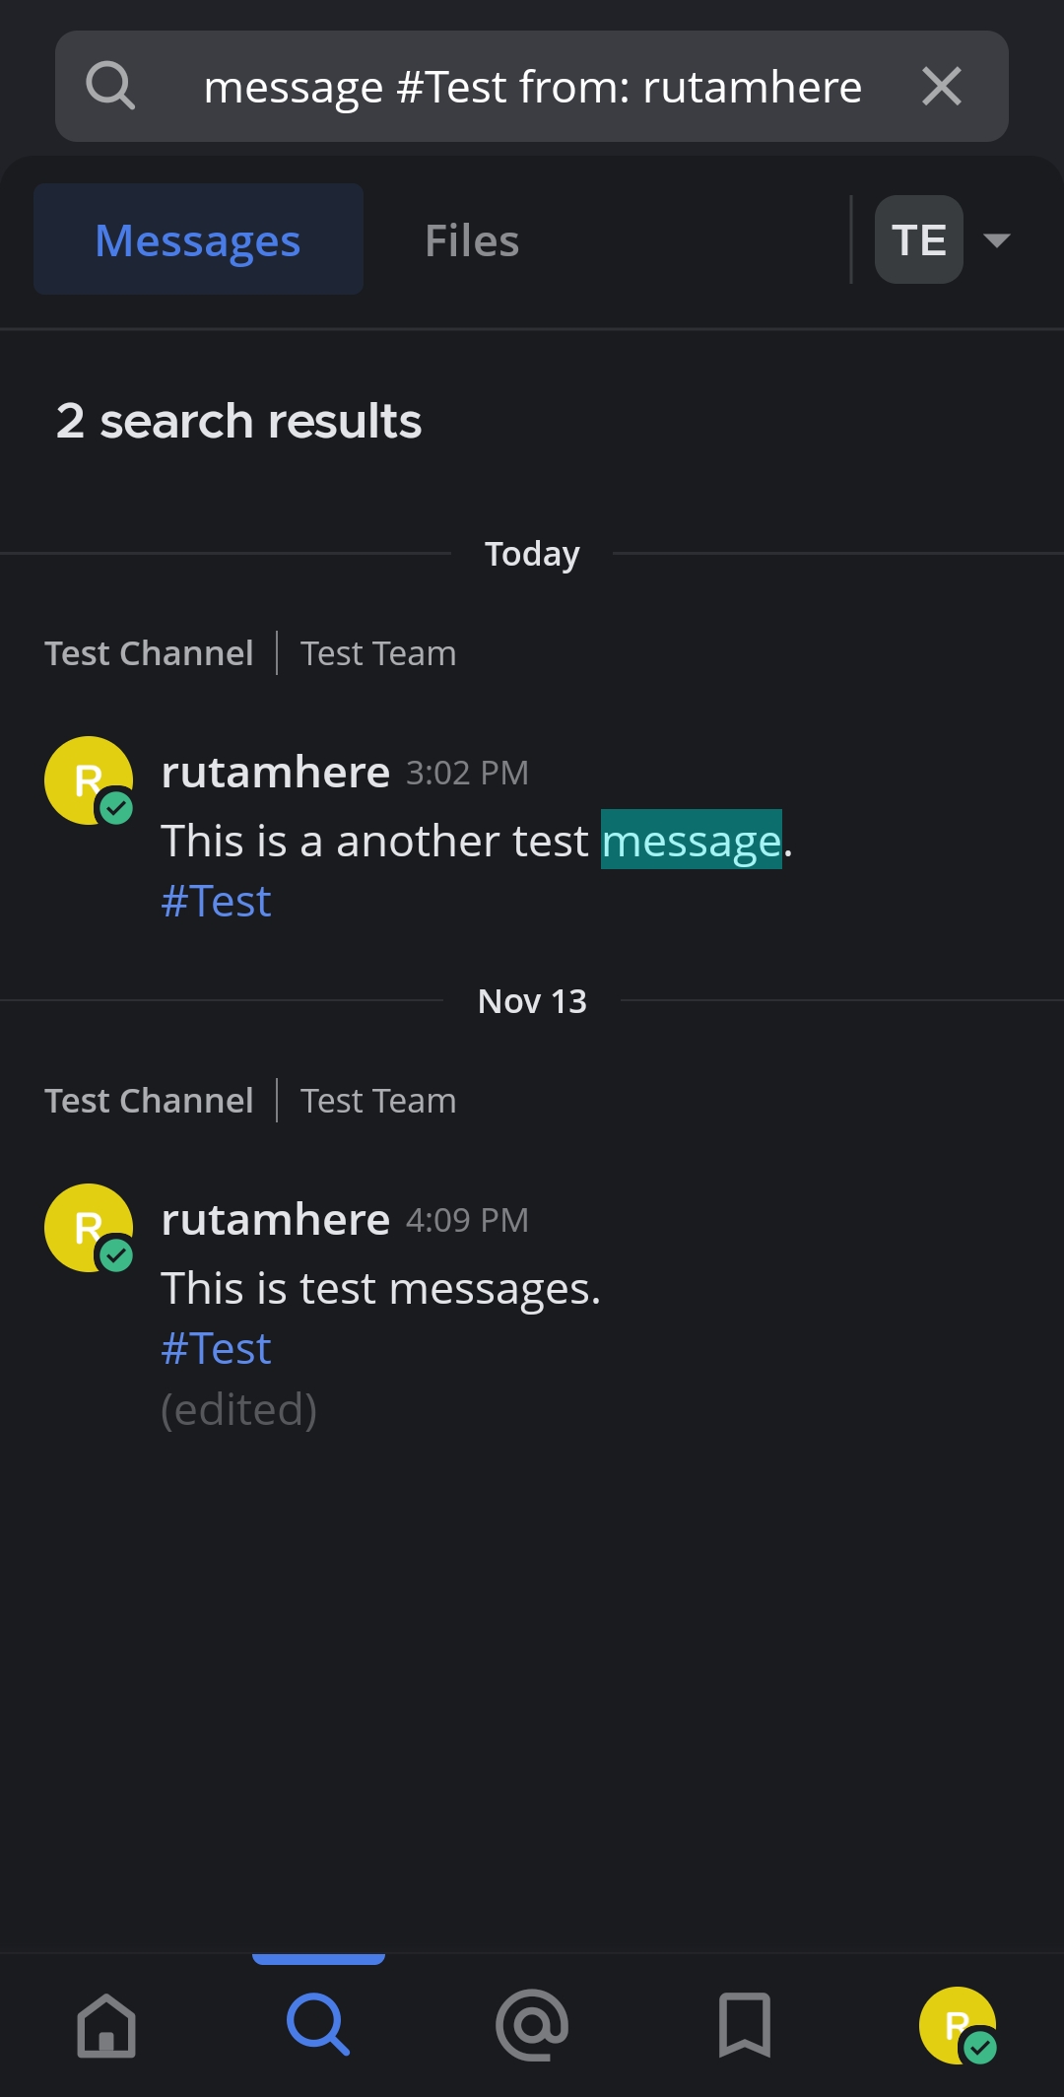Open the Today date divider section
This screenshot has height=2097, width=1064.
coord(531,553)
